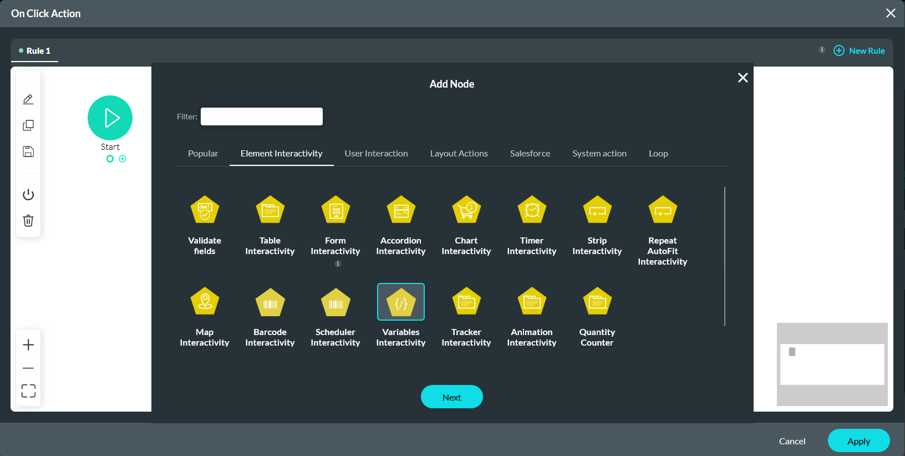Fit canvas to screen icon
Viewport: 905px width, 456px height.
(28, 391)
